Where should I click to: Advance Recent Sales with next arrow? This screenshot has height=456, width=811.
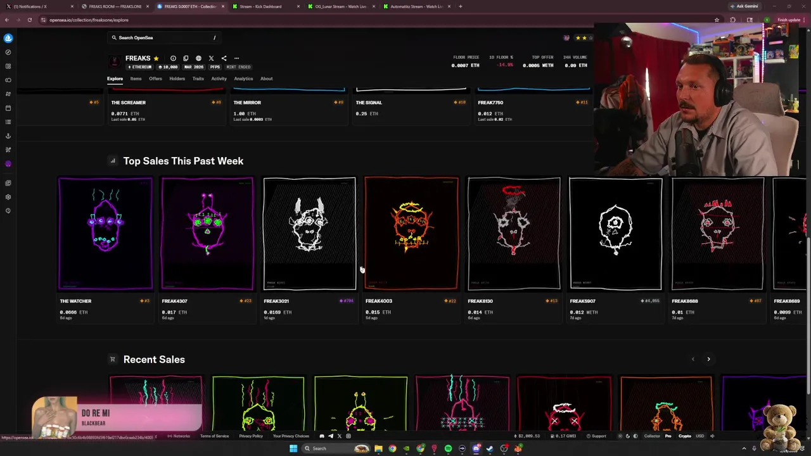708,359
